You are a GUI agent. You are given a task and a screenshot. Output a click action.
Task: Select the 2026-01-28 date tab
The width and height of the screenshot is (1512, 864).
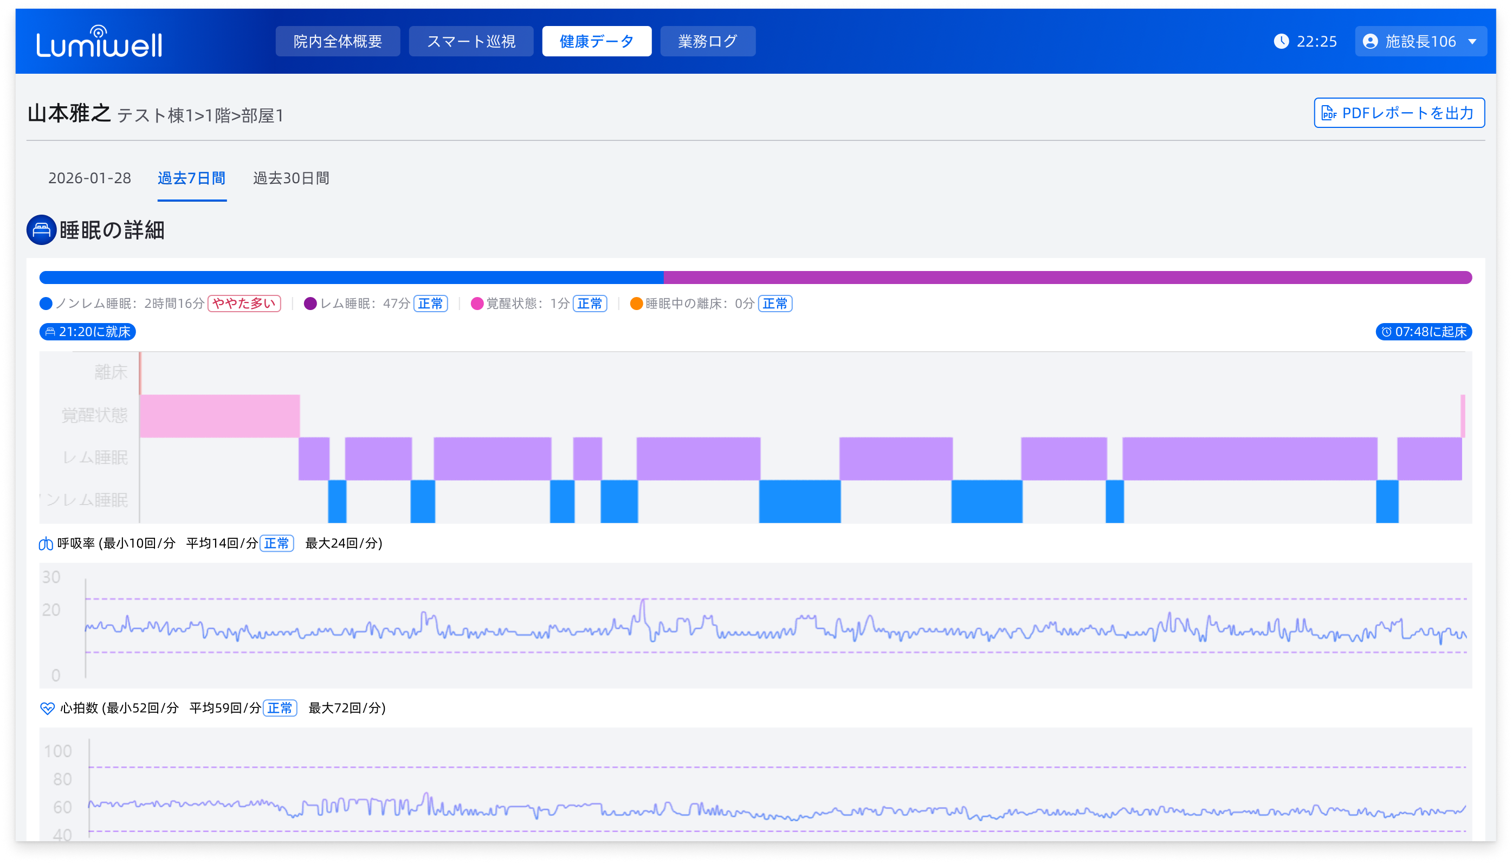(x=89, y=178)
